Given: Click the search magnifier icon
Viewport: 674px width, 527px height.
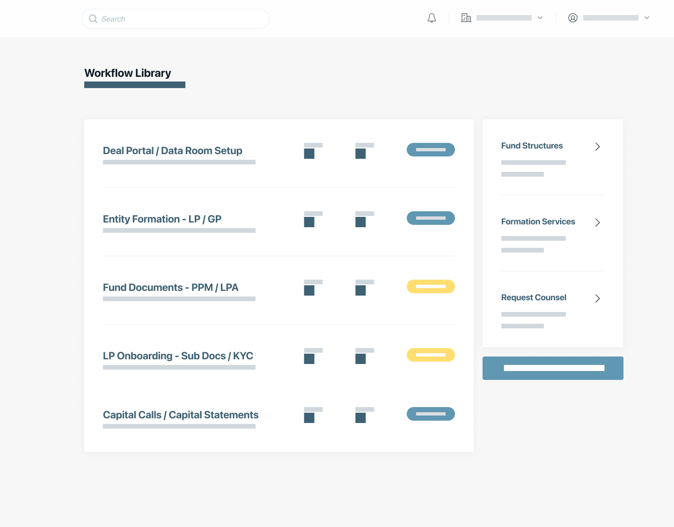Looking at the screenshot, I should coord(93,19).
